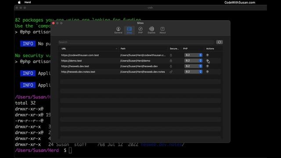The image size is (281, 158).
Task: Click the terminal prompt cursor
Action: coord(70,151)
